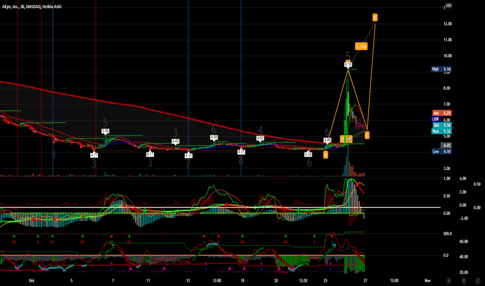Screen dimensions: 485x286
Task: Click the grey round A button
Action: [x=449, y=281]
